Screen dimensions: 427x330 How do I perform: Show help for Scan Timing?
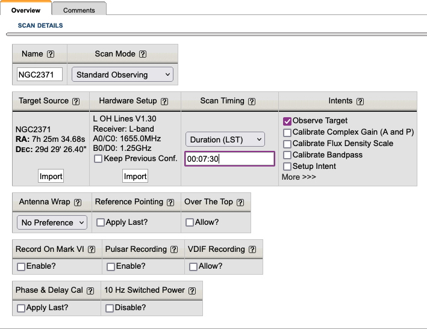click(x=252, y=102)
